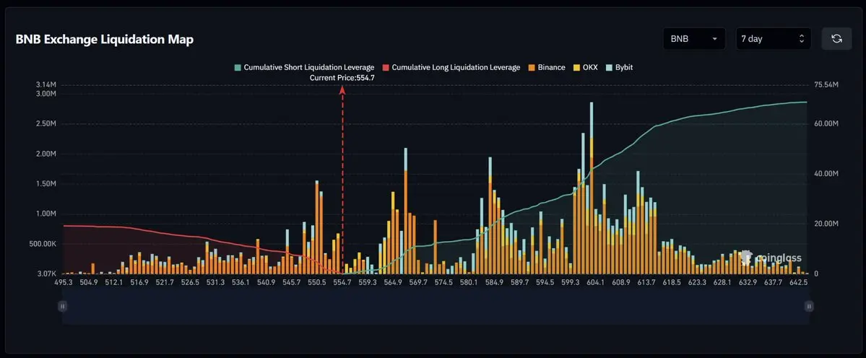Click the BNB Exchange Liquidation Map title
The height and width of the screenshot is (358, 866).
105,40
